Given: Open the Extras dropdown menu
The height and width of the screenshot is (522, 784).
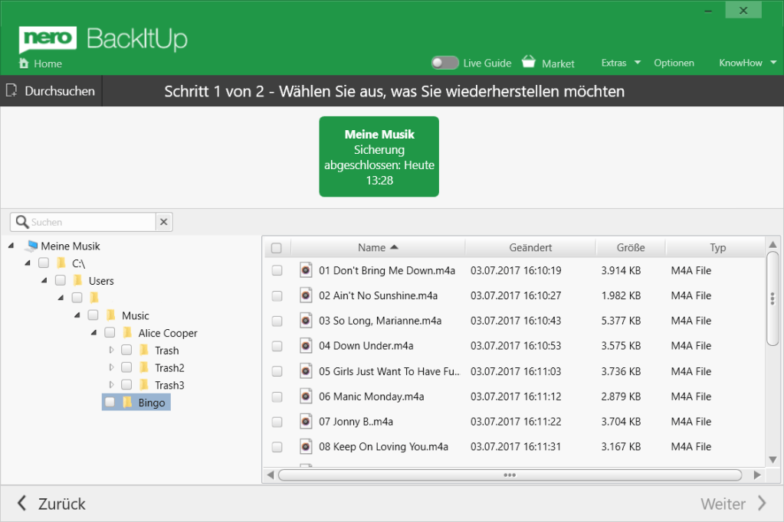Looking at the screenshot, I should click(620, 63).
